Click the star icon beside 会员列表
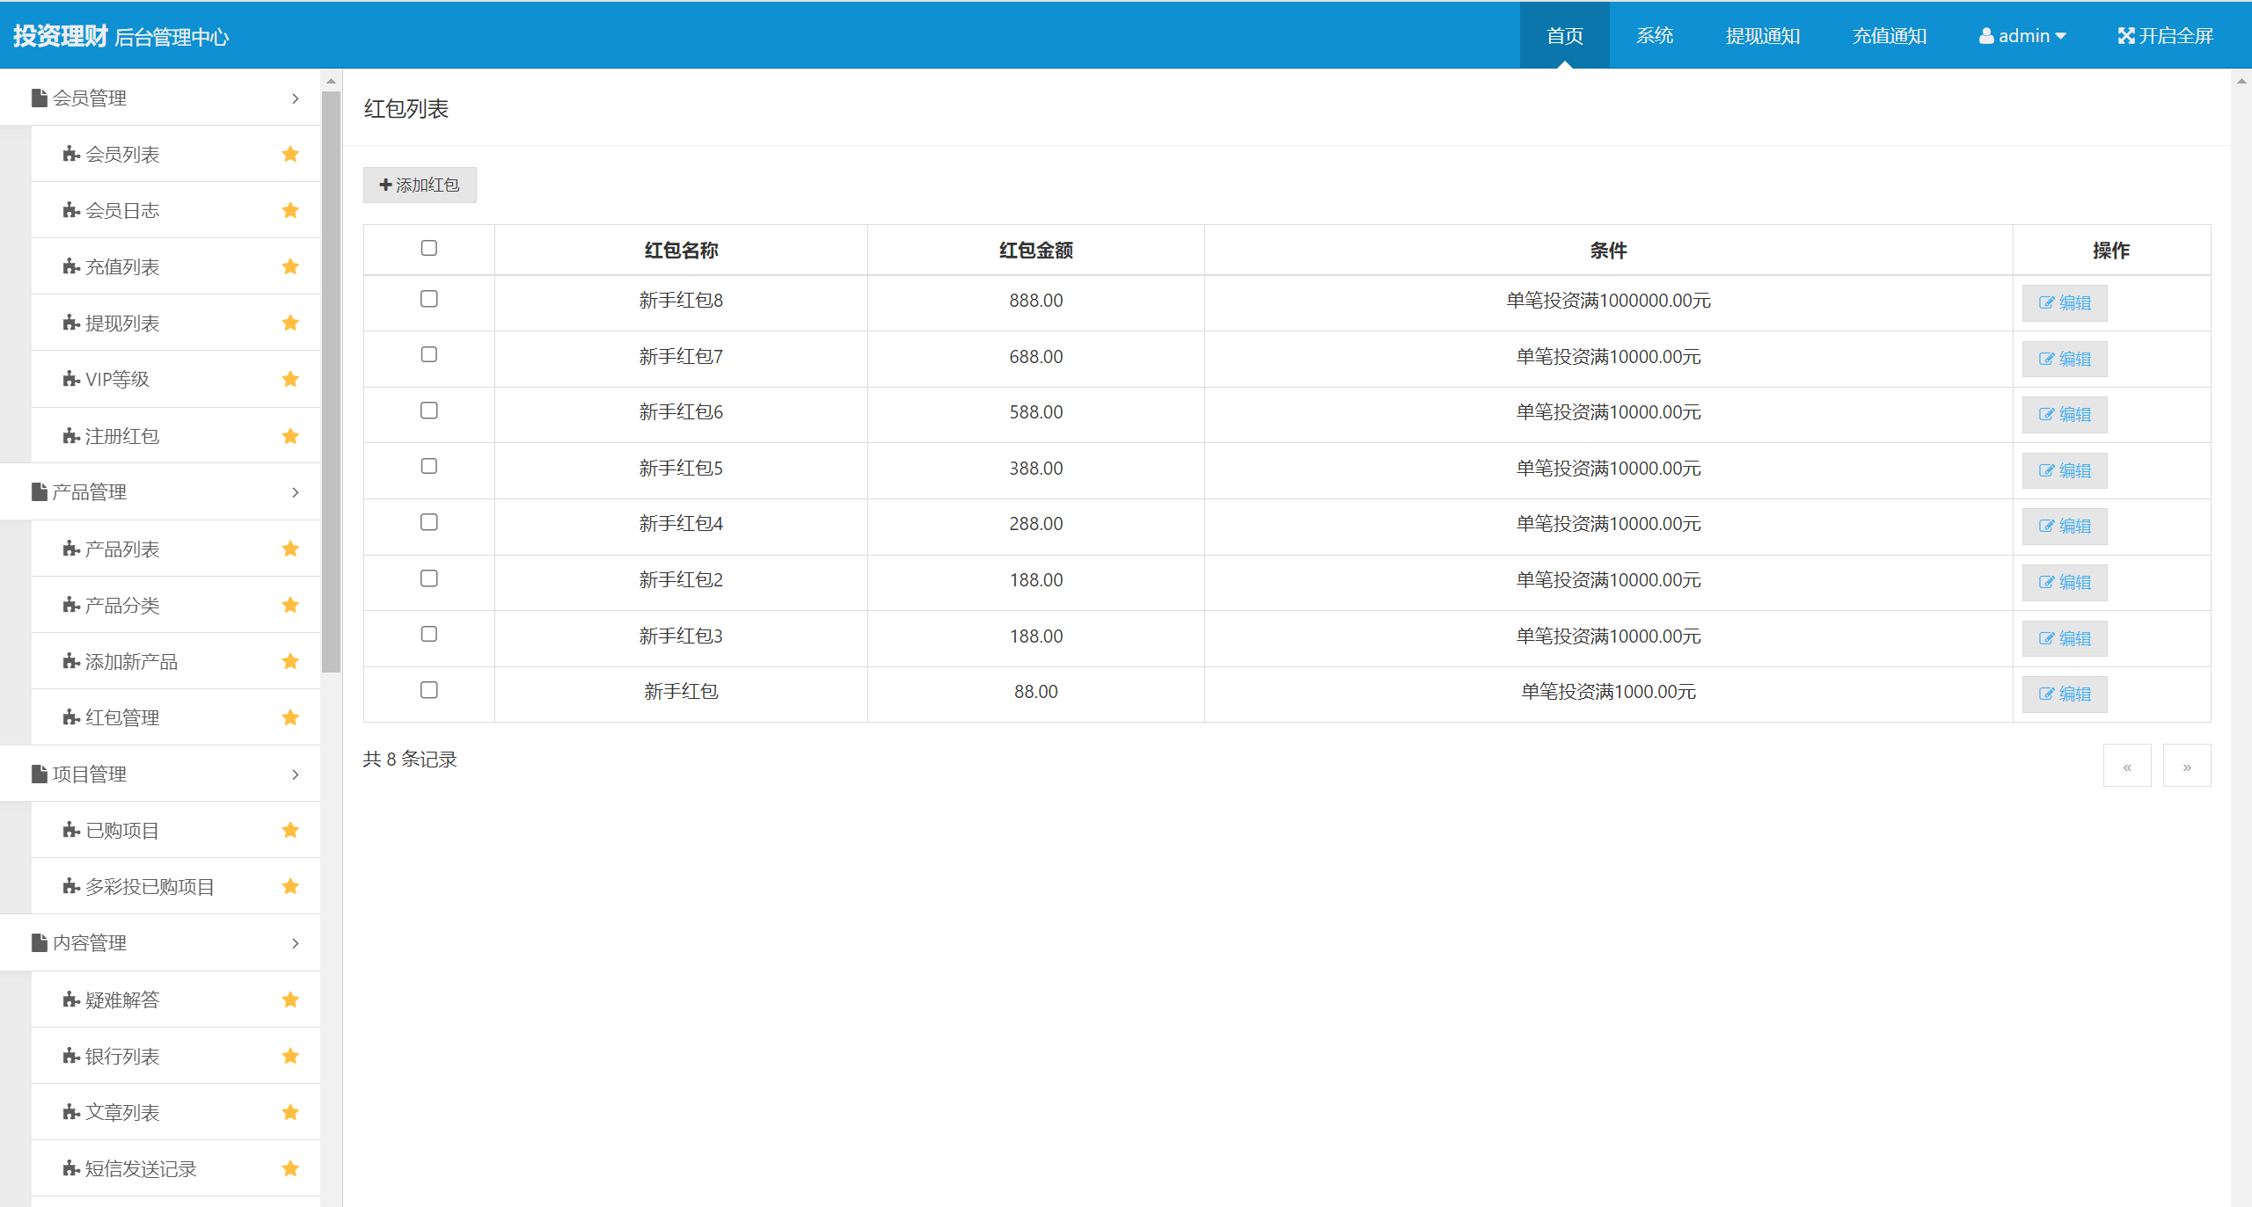 [290, 155]
